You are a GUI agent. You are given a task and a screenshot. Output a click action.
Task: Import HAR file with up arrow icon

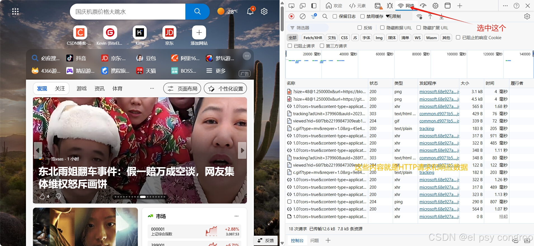point(430,16)
